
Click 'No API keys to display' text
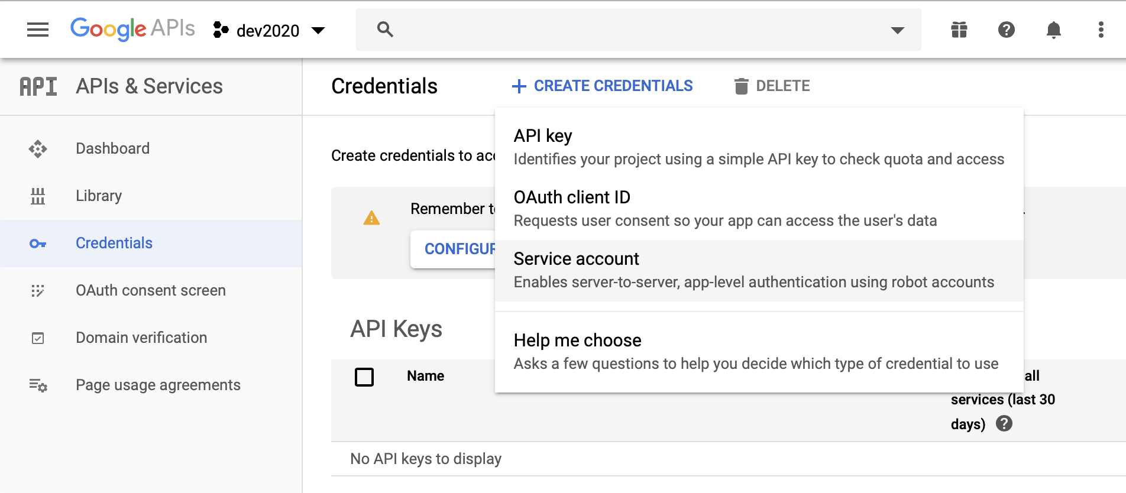(426, 459)
